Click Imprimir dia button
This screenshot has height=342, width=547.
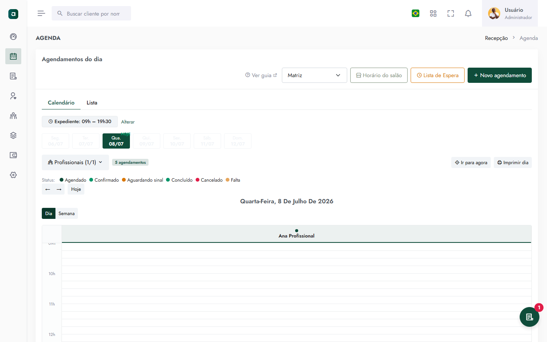tap(513, 162)
